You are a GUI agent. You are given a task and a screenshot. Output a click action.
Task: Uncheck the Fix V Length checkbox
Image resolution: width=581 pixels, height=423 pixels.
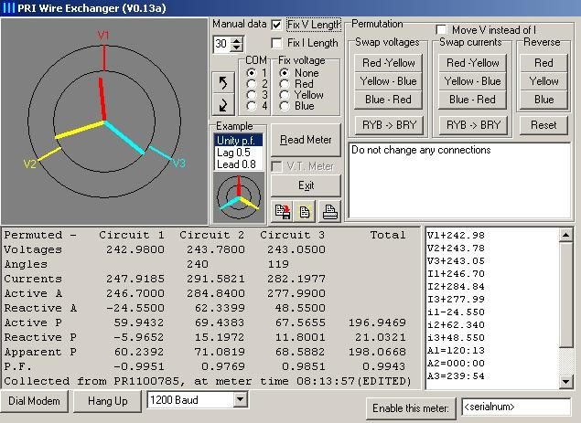[x=277, y=25]
